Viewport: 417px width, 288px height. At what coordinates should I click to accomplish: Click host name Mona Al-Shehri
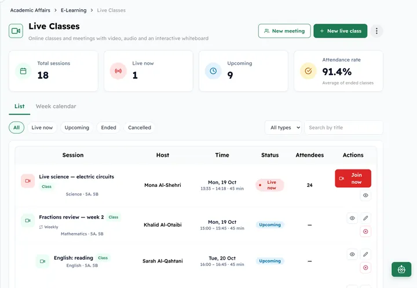(163, 185)
